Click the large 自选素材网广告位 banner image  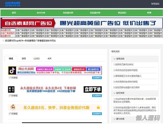pyautogui.click(x=81, y=23)
